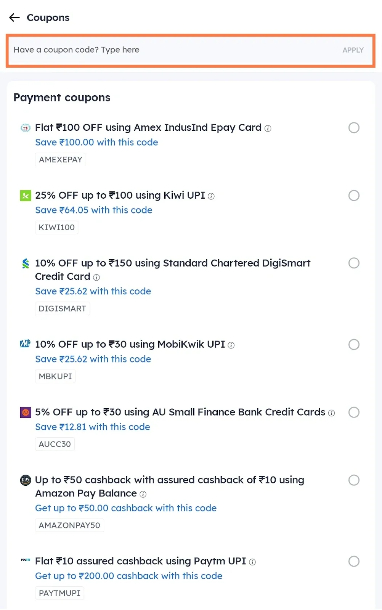This screenshot has width=382, height=610.
Task: Select the KIWI100 coupon radio button
Action: (354, 196)
